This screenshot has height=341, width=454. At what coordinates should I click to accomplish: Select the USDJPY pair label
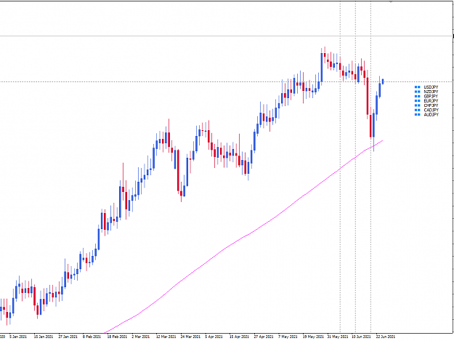[x=431, y=87]
